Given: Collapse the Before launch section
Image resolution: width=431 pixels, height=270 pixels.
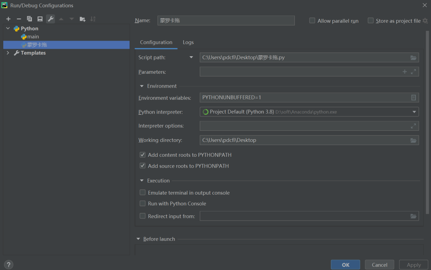Looking at the screenshot, I should tap(138, 239).
